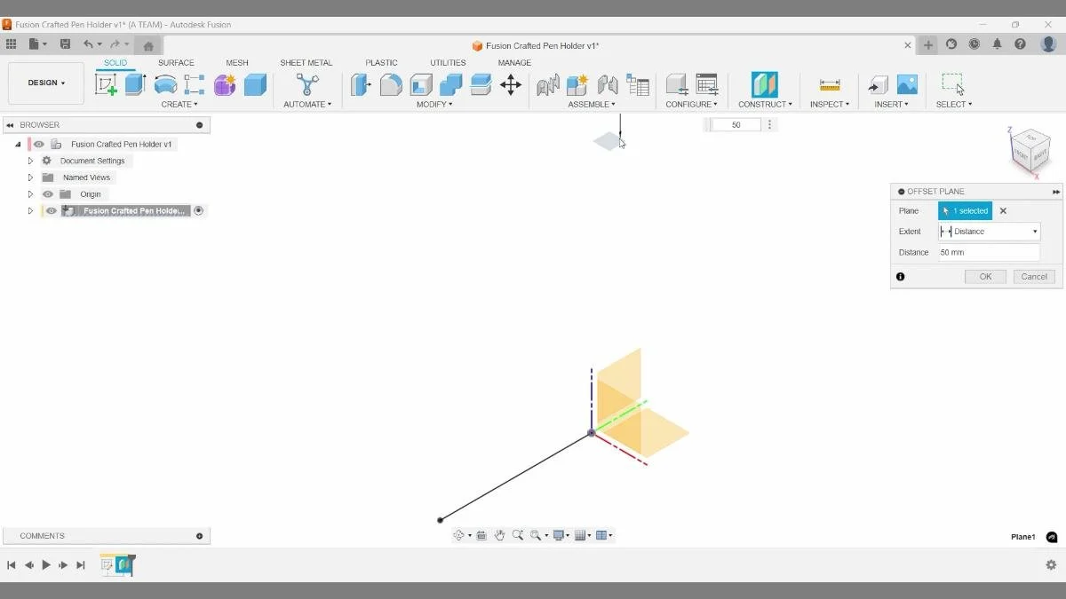Viewport: 1066px width, 599px height.
Task: Expand the Origin folder in the browser
Action: pyautogui.click(x=30, y=193)
